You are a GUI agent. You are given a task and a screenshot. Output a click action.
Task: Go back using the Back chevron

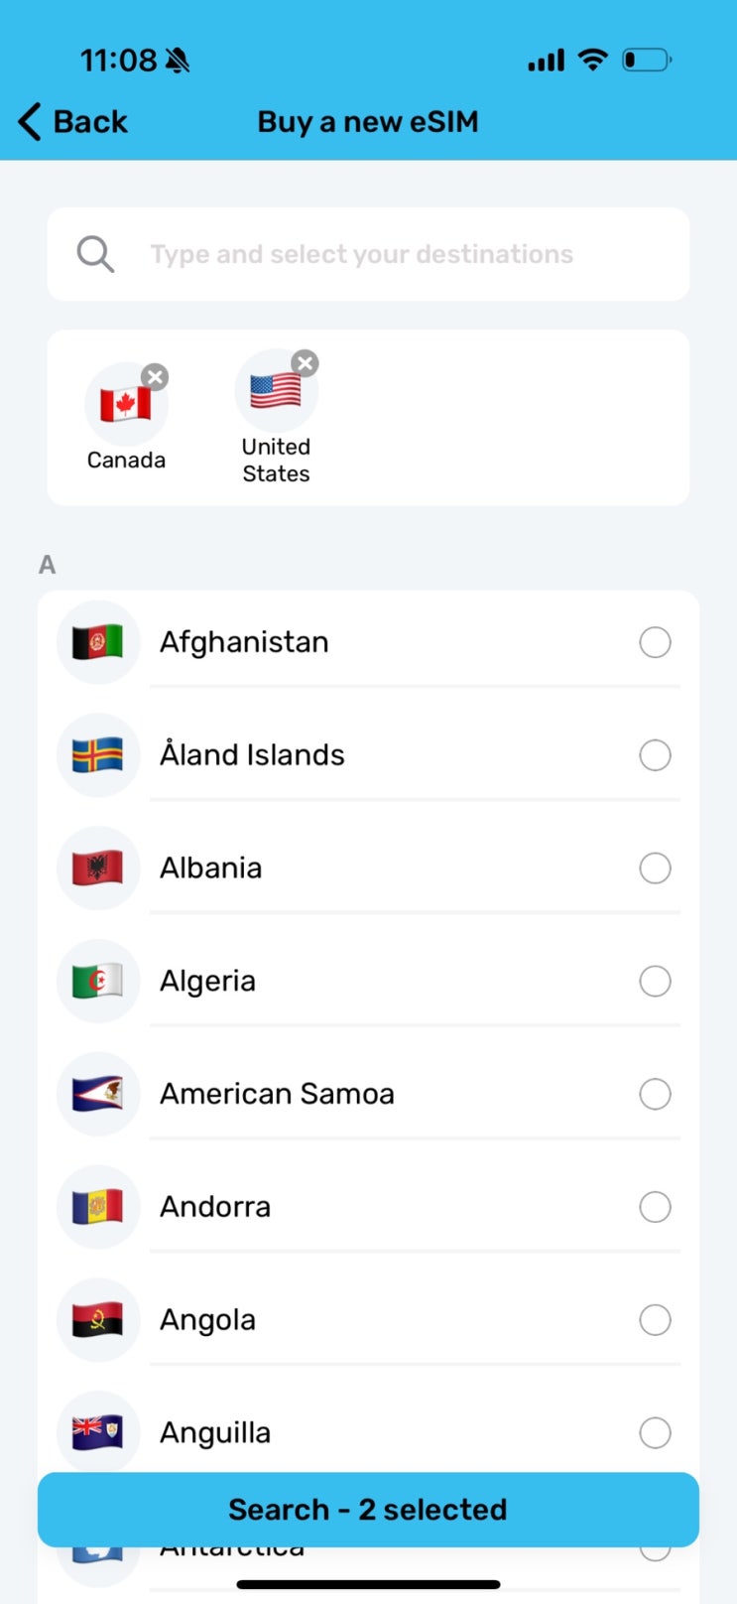click(x=31, y=122)
